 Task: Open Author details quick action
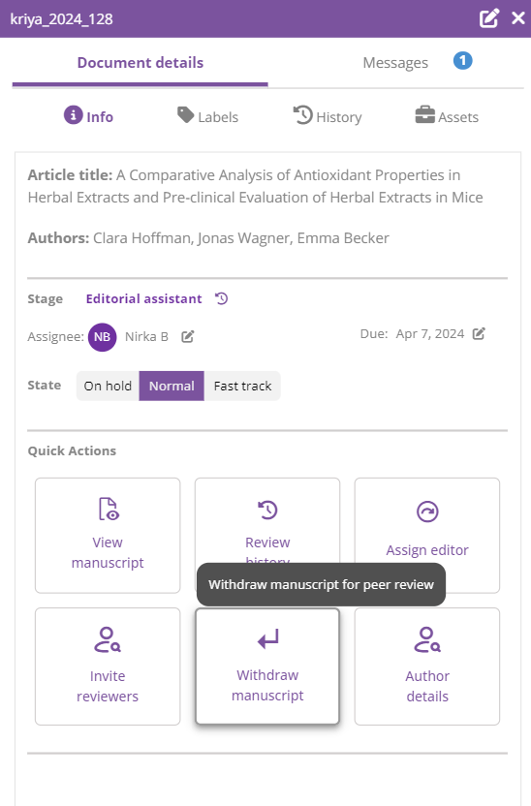pos(427,666)
